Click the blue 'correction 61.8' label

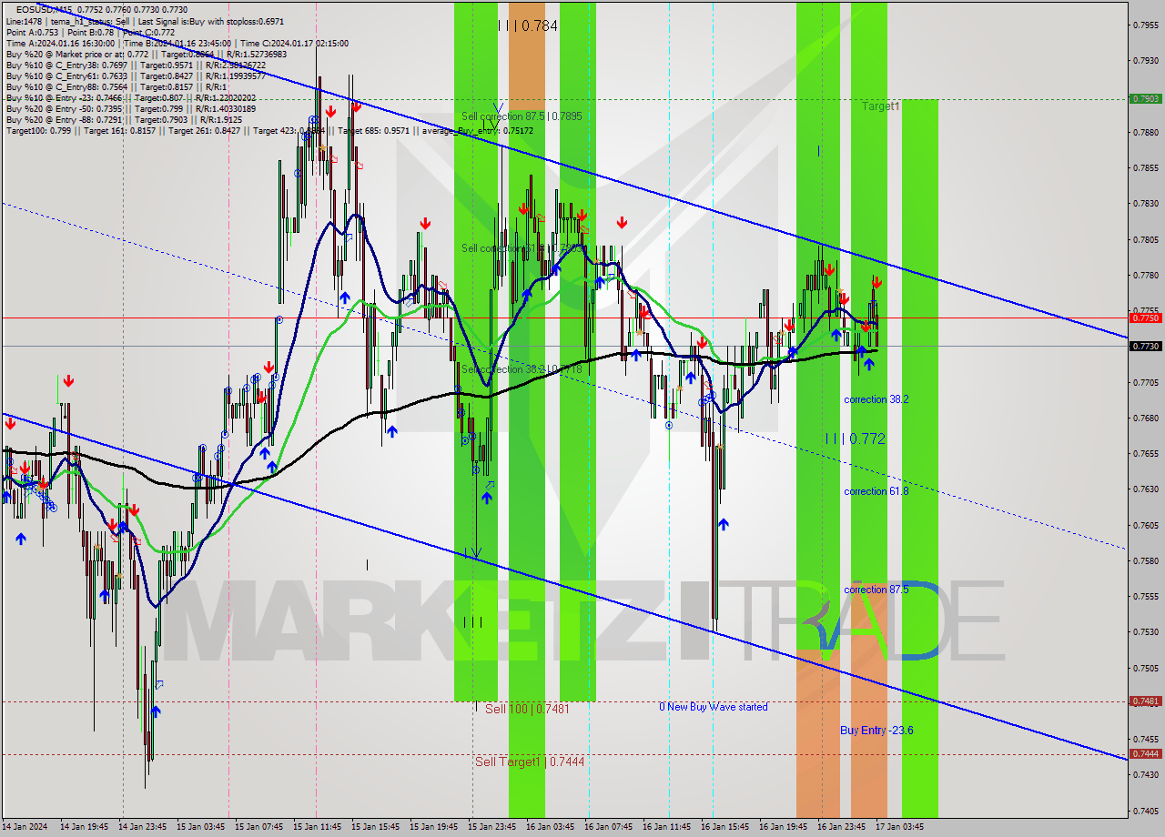876,491
